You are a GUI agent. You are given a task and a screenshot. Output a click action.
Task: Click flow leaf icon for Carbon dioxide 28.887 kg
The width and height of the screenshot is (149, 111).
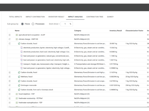[x=19, y=44]
